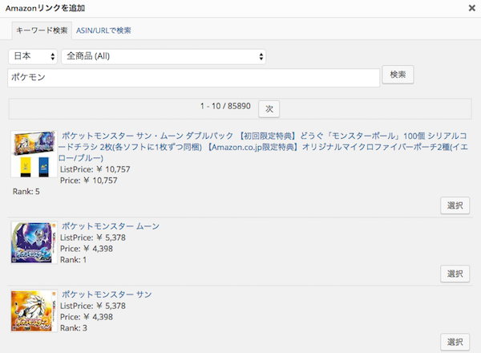Open the ポケットモンスター ムーン cover thumbnail
The width and height of the screenshot is (481, 353).
click(x=34, y=242)
